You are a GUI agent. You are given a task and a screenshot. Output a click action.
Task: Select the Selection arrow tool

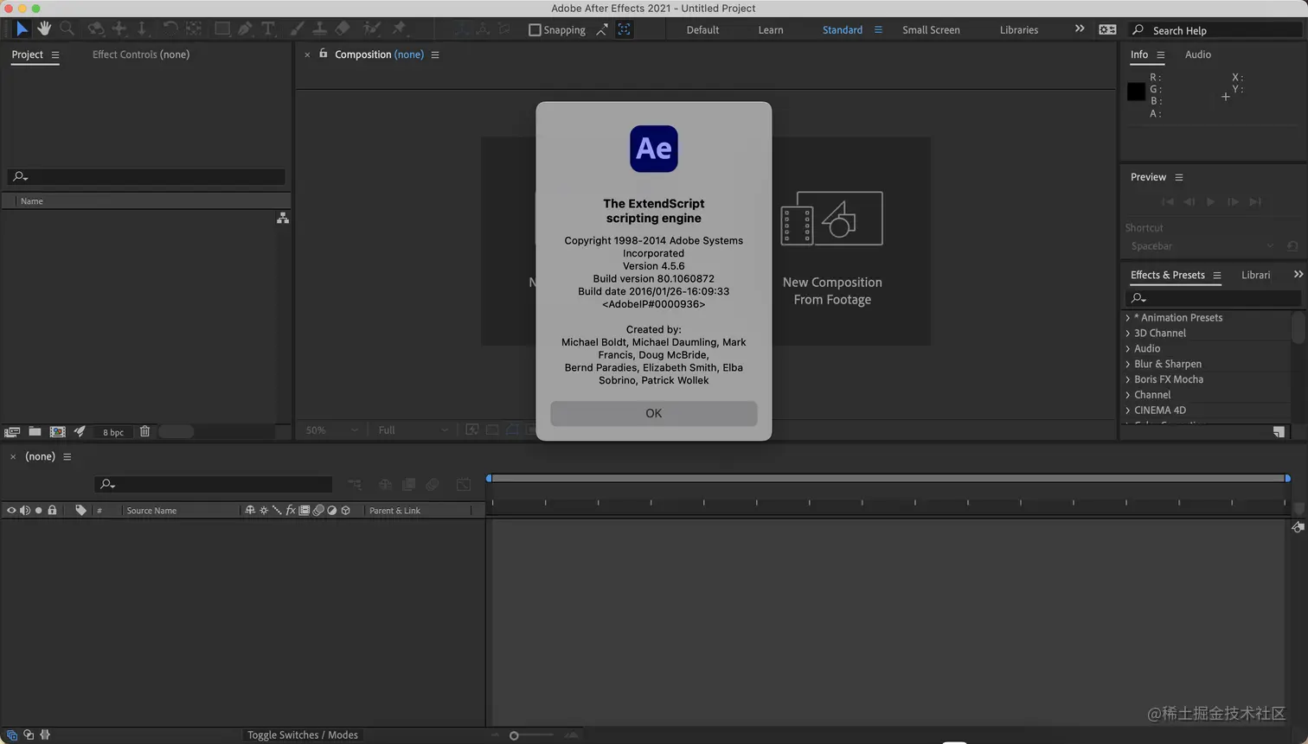[x=22, y=29]
